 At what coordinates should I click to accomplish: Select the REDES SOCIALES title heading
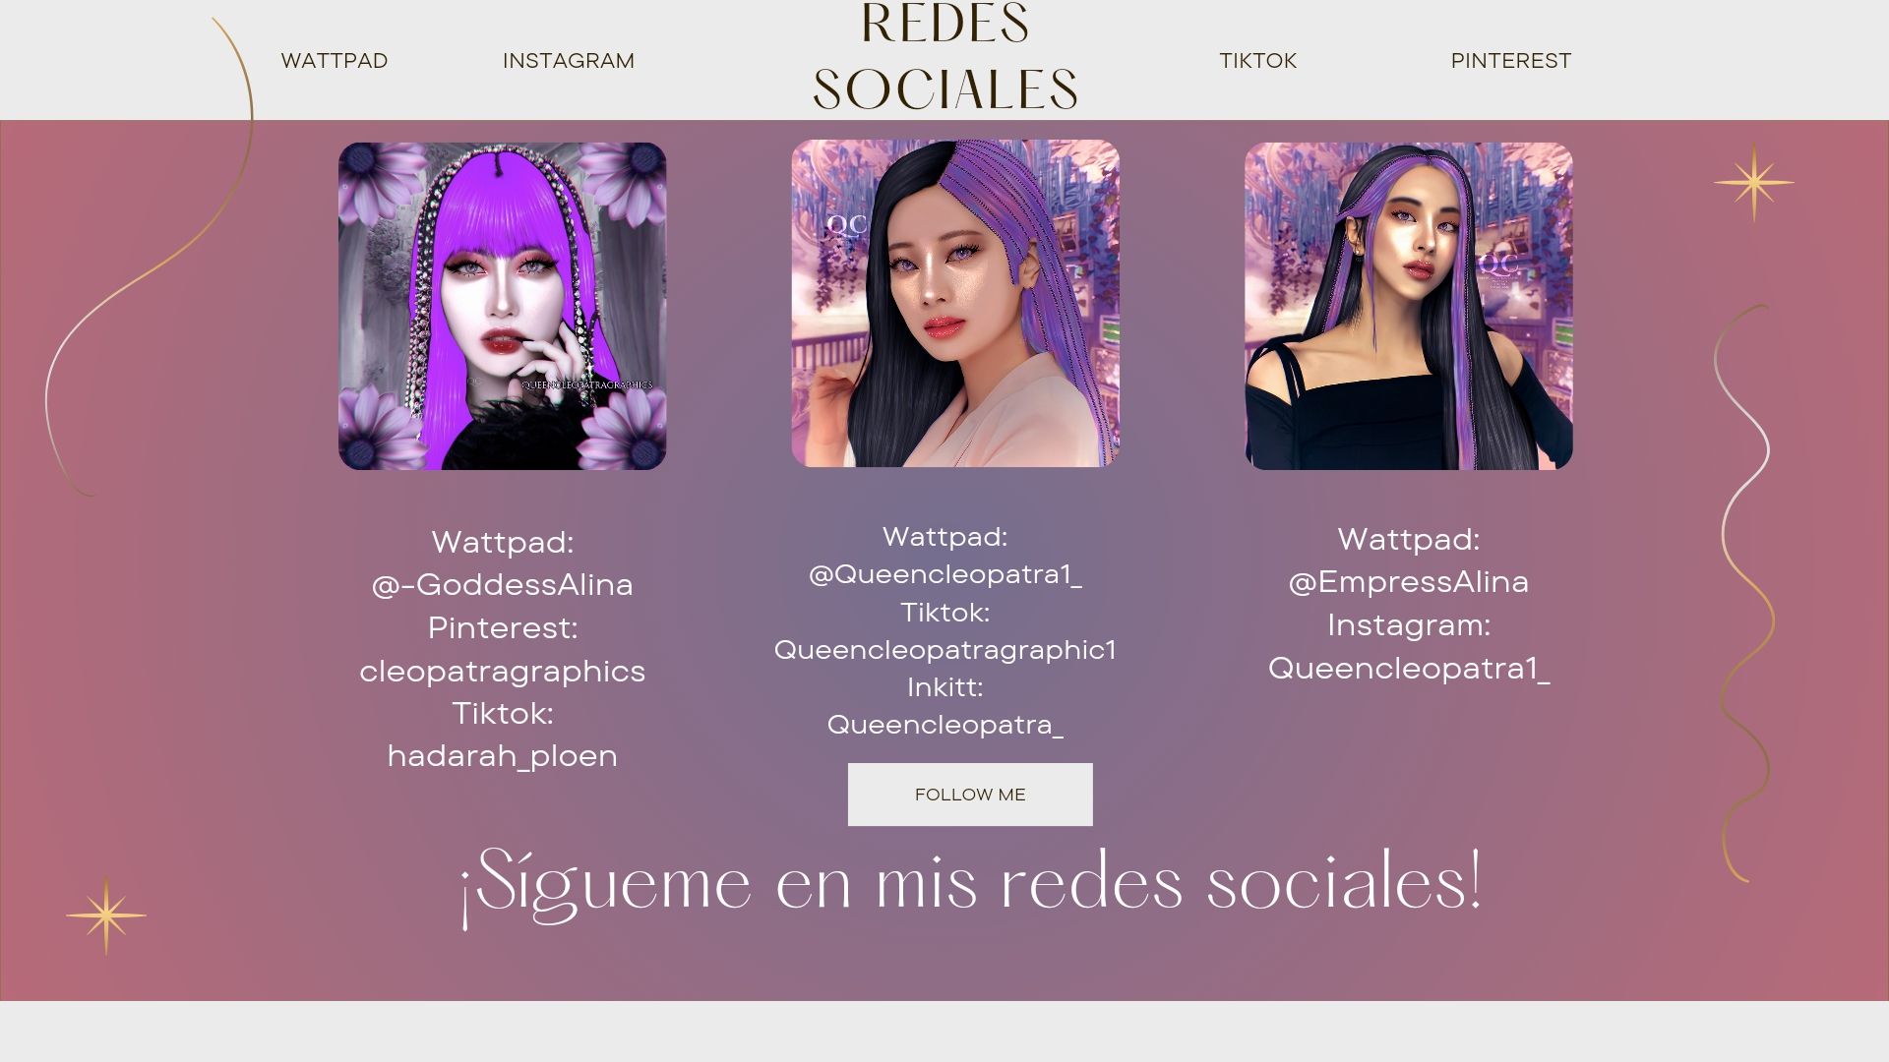click(945, 55)
